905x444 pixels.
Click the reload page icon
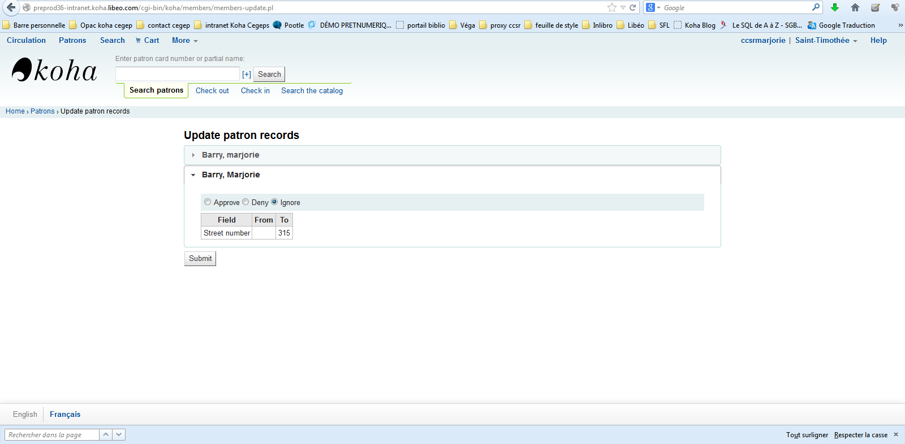[x=633, y=7]
